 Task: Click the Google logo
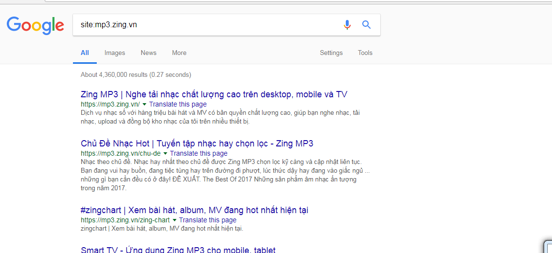pyautogui.click(x=35, y=25)
